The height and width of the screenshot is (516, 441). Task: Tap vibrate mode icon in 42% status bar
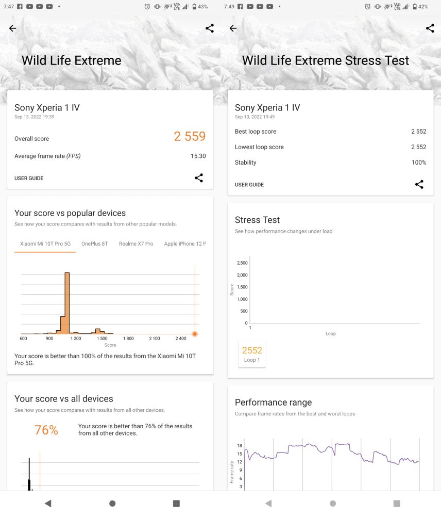pyautogui.click(x=378, y=6)
